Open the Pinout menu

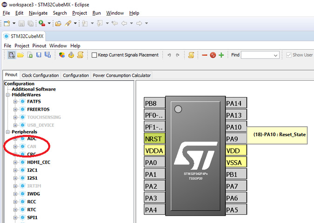pyautogui.click(x=39, y=46)
